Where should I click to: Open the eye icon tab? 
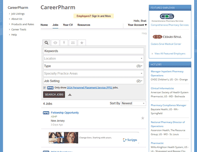tap(55, 43)
